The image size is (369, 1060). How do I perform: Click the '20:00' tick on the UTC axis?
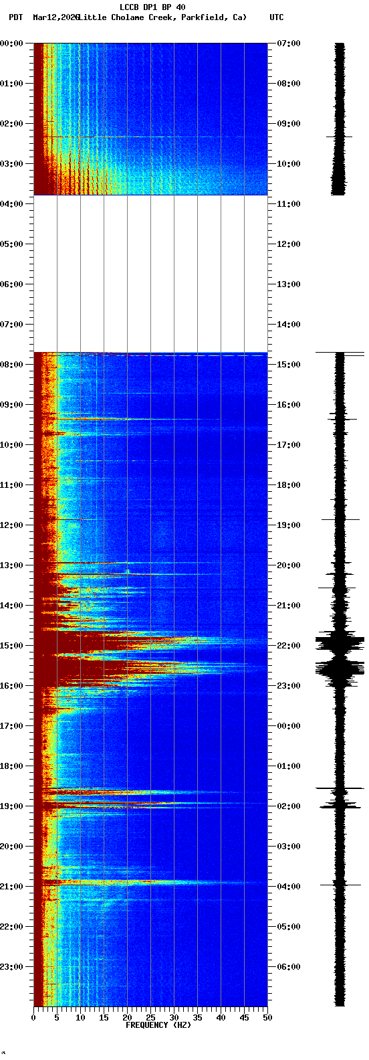(289, 565)
